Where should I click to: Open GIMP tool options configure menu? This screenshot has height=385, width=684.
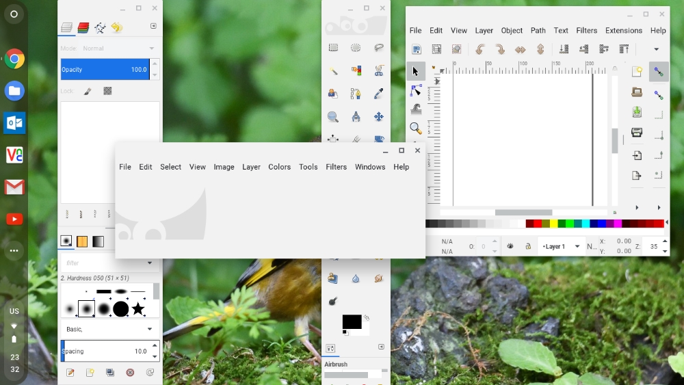point(381,347)
